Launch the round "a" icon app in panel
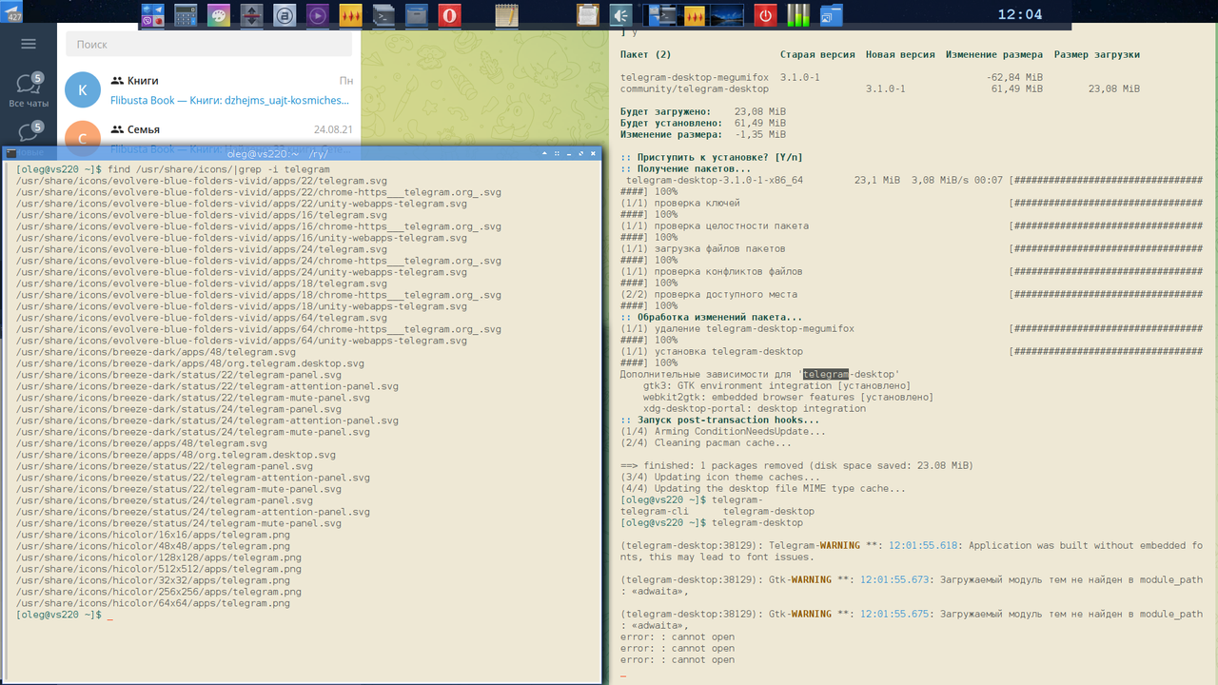 click(284, 15)
